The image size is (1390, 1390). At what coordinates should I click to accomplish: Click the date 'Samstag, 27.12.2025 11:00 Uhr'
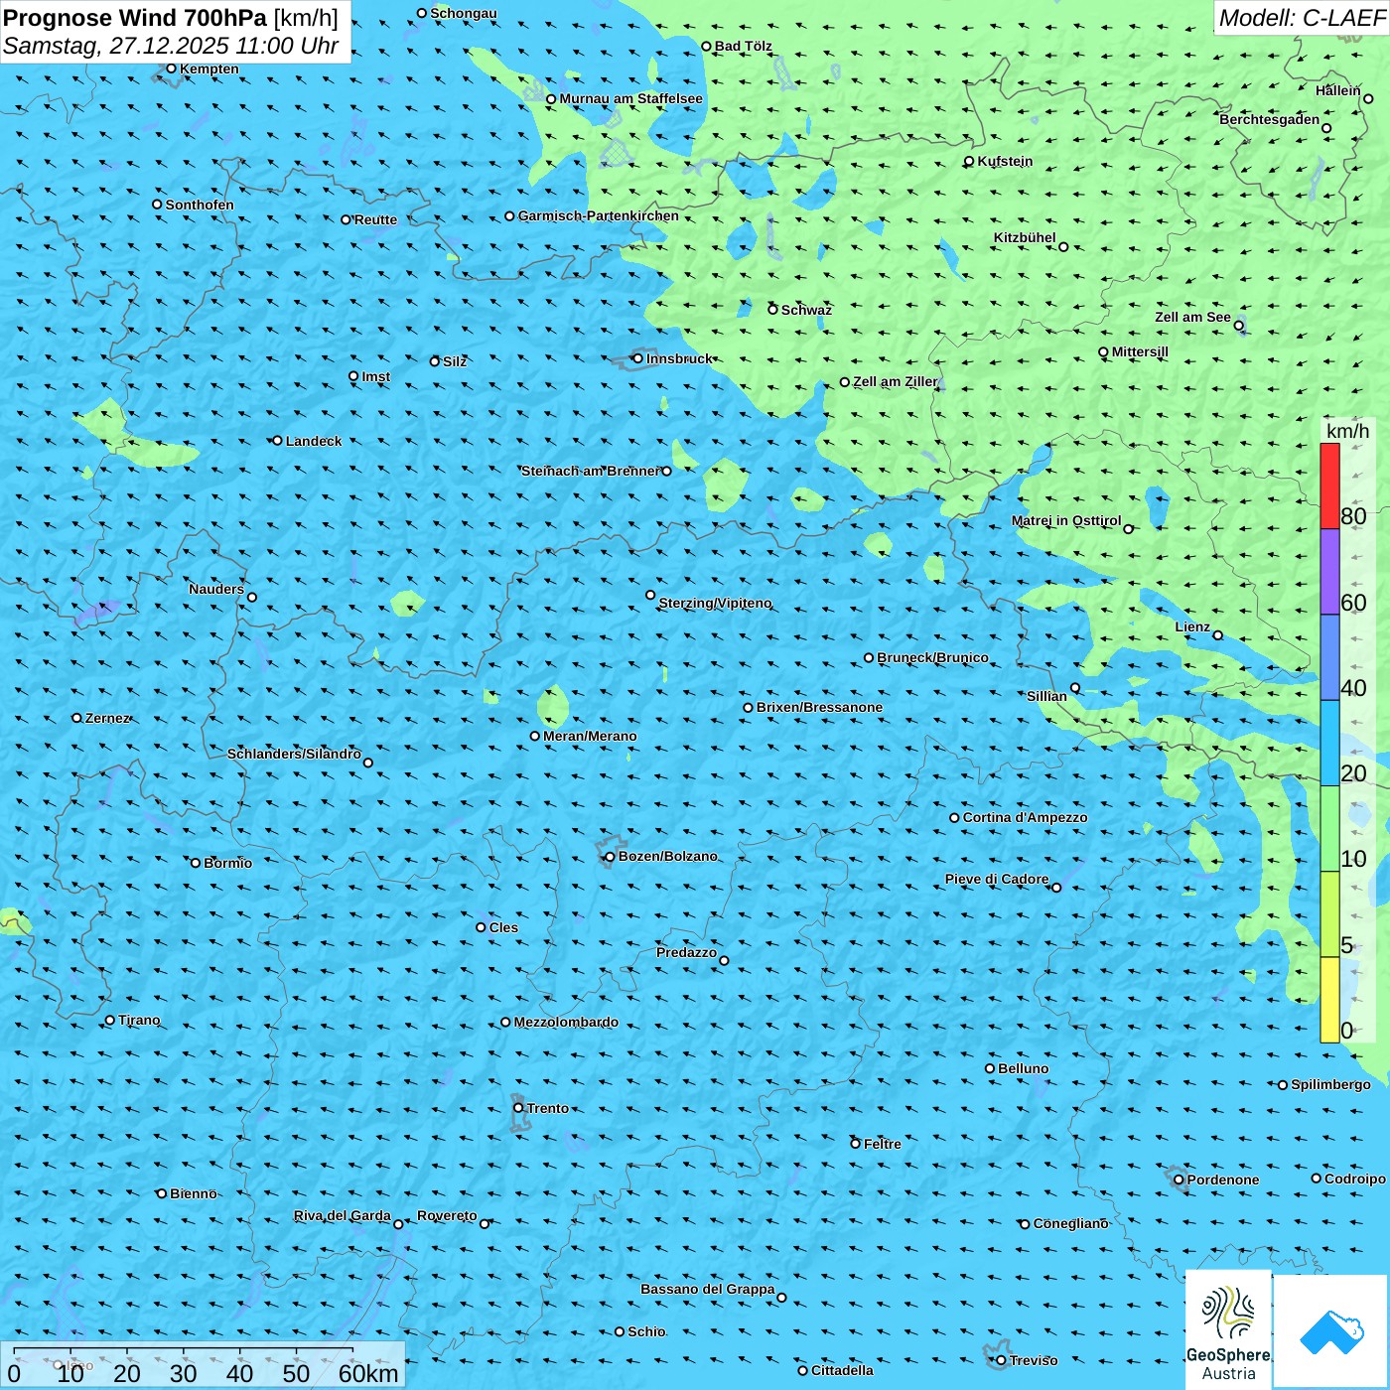[x=171, y=46]
